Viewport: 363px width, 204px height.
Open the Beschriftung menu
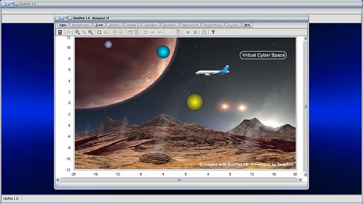213,25
